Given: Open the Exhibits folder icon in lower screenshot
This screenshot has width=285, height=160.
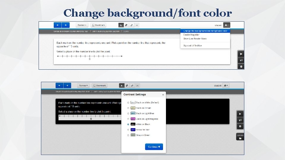Looking at the screenshot, I should pyautogui.click(x=240, y=137).
